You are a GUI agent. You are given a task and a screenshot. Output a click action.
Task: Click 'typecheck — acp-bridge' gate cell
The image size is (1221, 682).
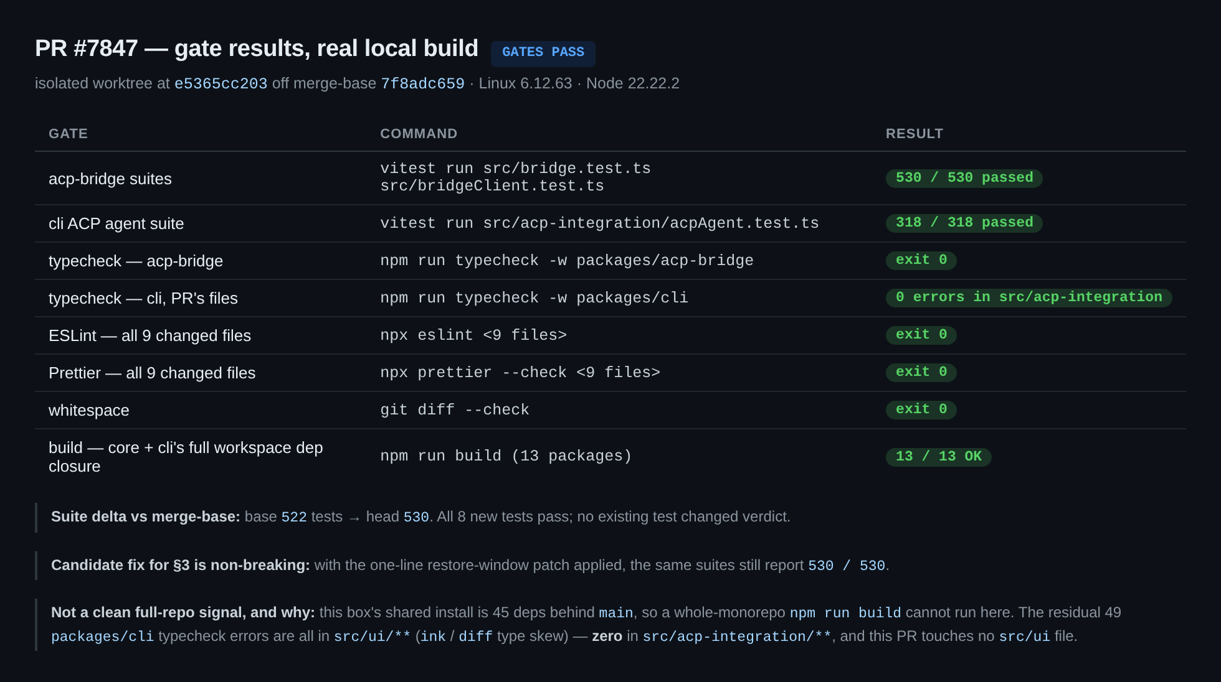(136, 261)
